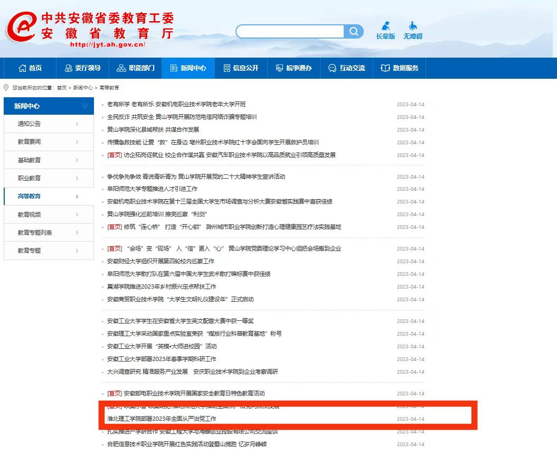Collapse the 新闻中心 sidebar header chevron
The image size is (557, 453).
[84, 106]
